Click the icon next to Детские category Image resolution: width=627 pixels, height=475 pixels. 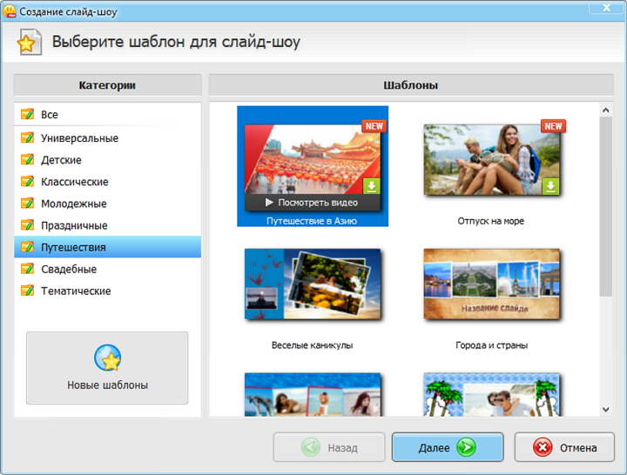[27, 159]
